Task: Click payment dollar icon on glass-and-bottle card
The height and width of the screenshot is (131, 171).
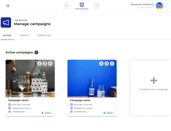Action: point(9,108)
